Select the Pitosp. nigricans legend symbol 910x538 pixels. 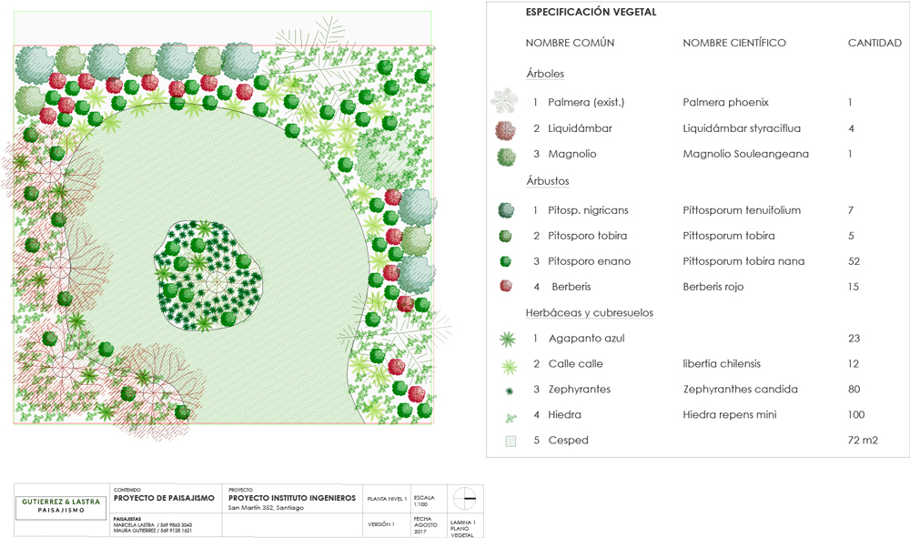tap(506, 210)
